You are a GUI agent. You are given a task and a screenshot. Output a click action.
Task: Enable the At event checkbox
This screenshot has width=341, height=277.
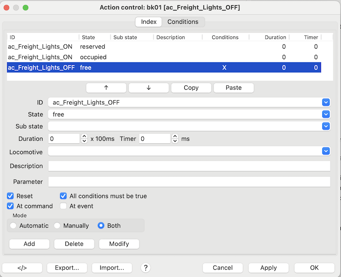[x=64, y=206]
